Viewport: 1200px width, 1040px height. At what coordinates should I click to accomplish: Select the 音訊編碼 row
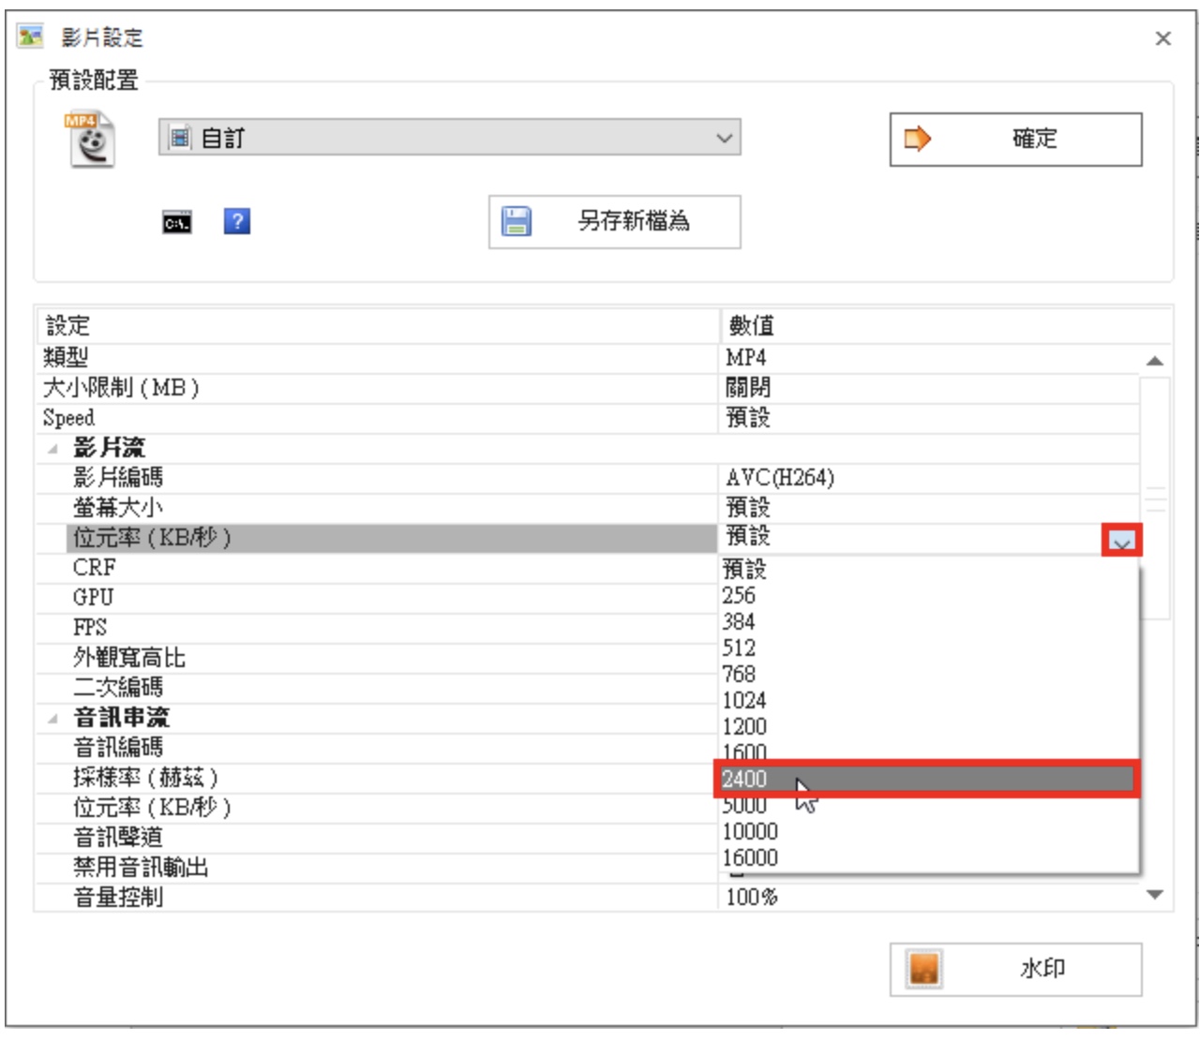[378, 748]
